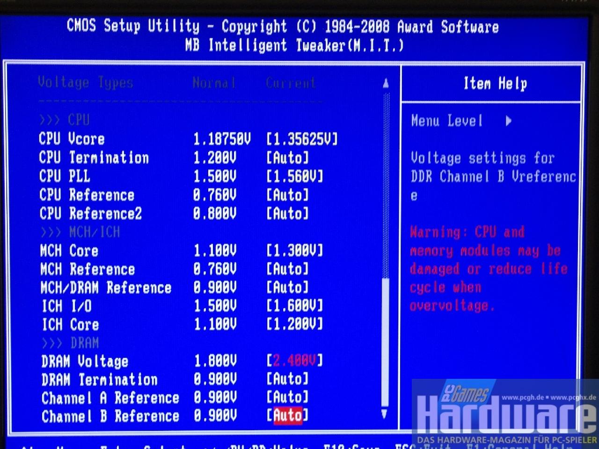The width and height of the screenshot is (599, 449).
Task: Click the Voltage Types column header
Action: click(x=86, y=83)
